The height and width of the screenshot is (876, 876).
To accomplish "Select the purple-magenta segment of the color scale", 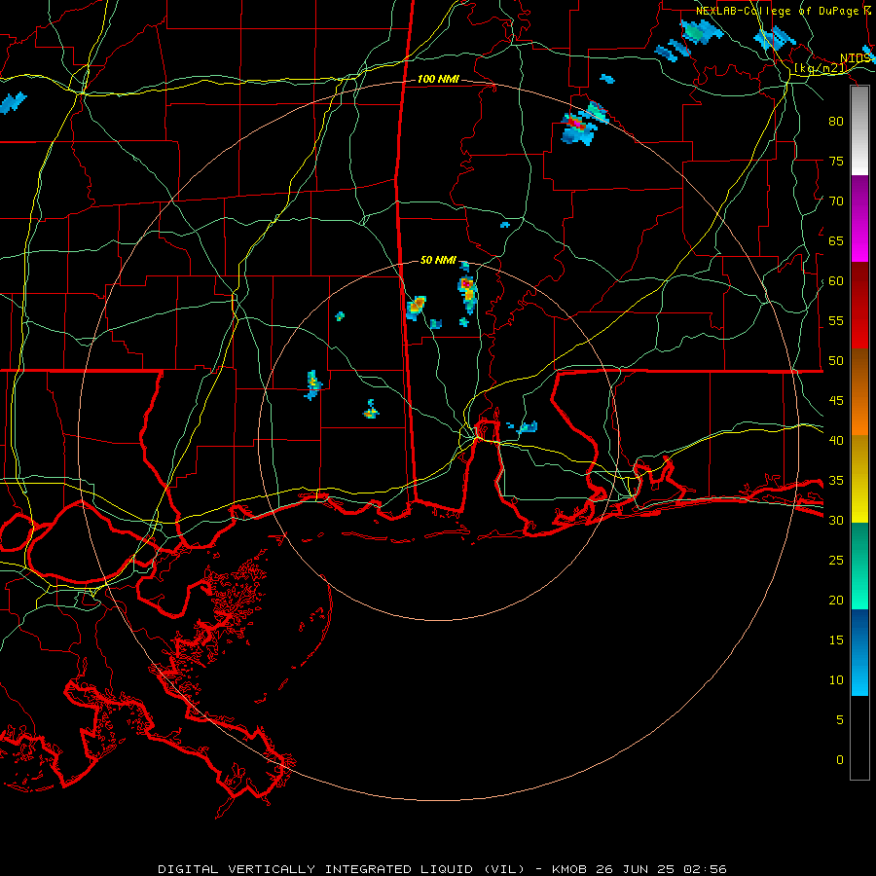I will (859, 218).
